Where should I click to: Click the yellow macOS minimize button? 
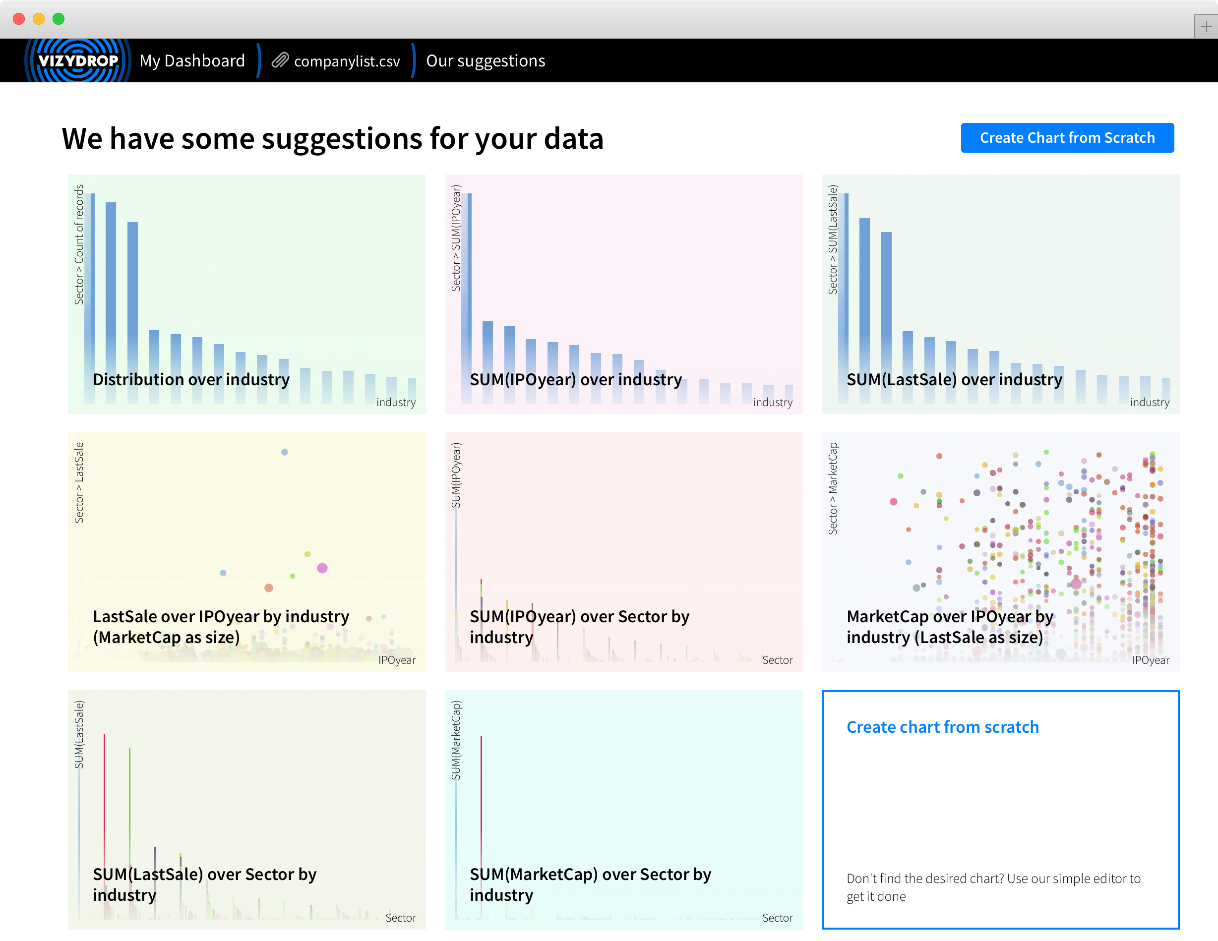pyautogui.click(x=39, y=19)
